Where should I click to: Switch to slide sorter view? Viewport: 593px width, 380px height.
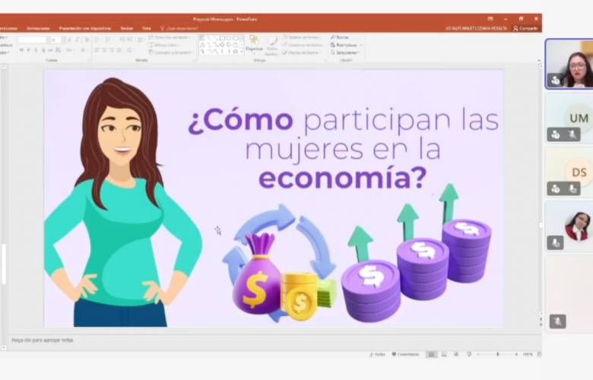444,354
